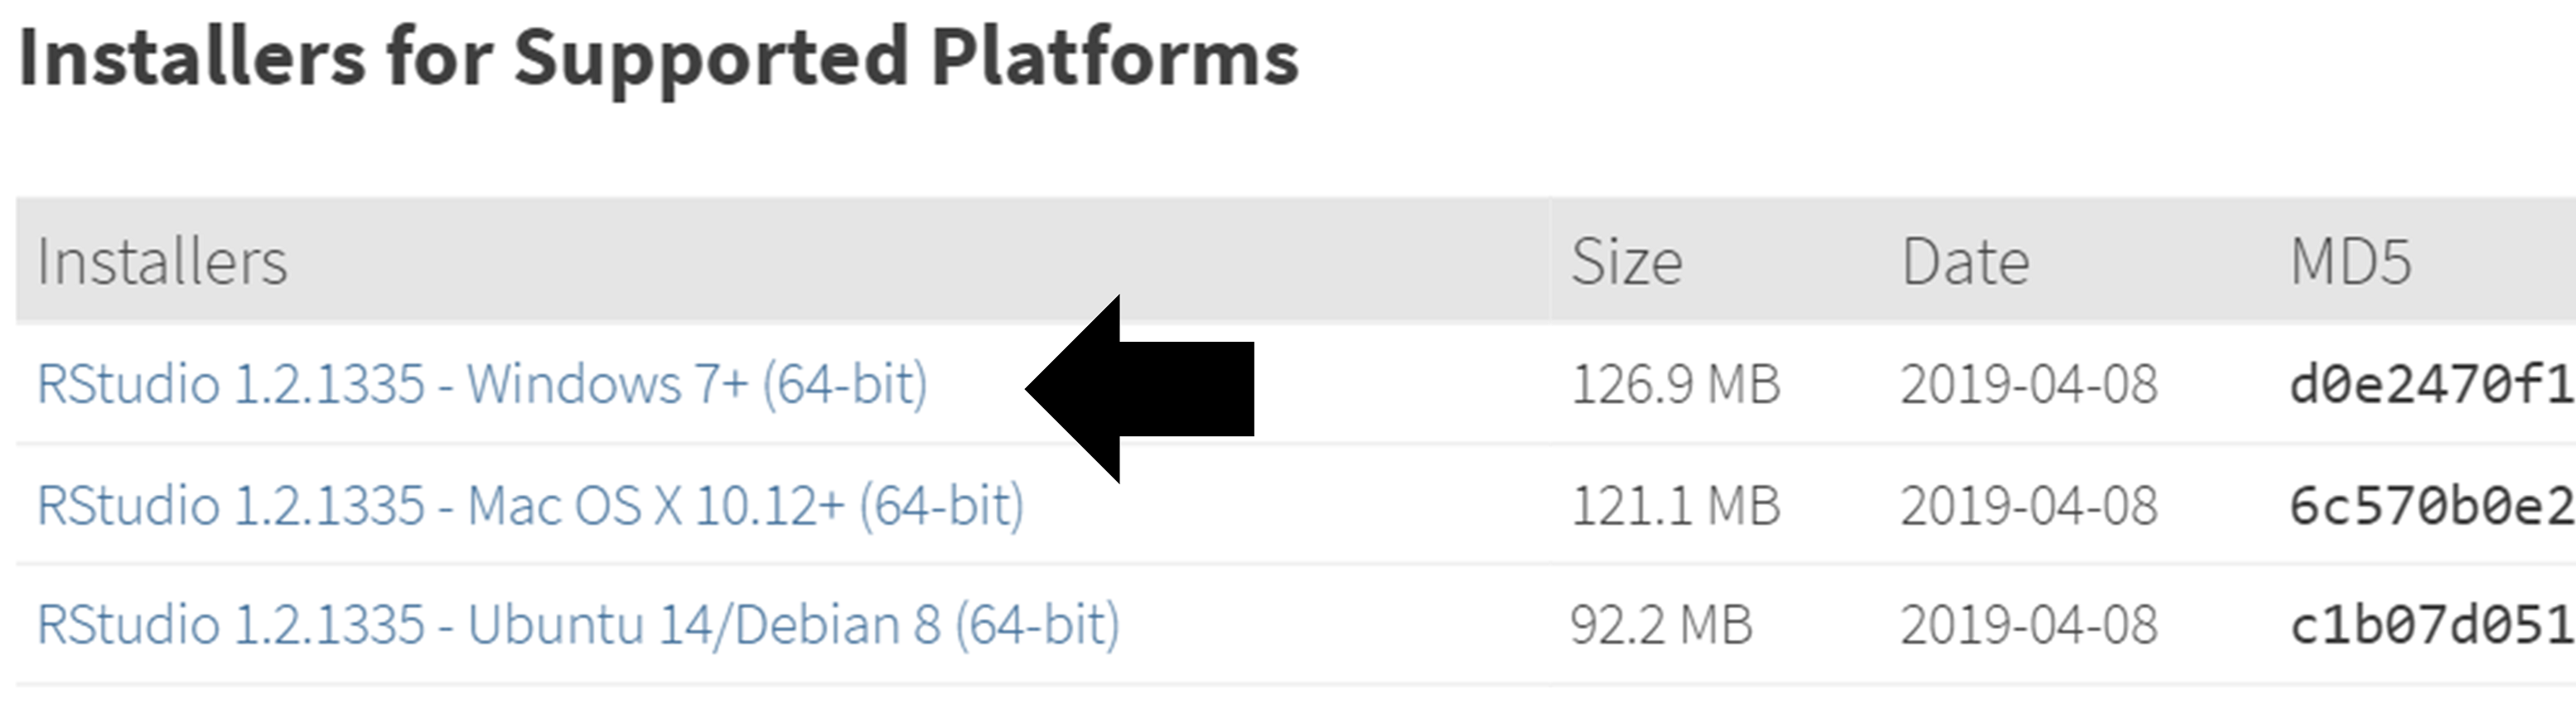The image size is (2576, 706).
Task: Click the 126.9 MB size value
Action: [x=1676, y=385]
